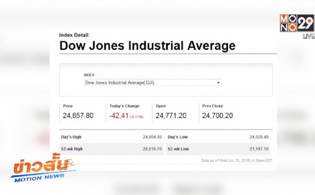The width and height of the screenshot is (315, 195).
Task: Click the Dow Jones Industrial Average heading
Action: tap(147, 46)
